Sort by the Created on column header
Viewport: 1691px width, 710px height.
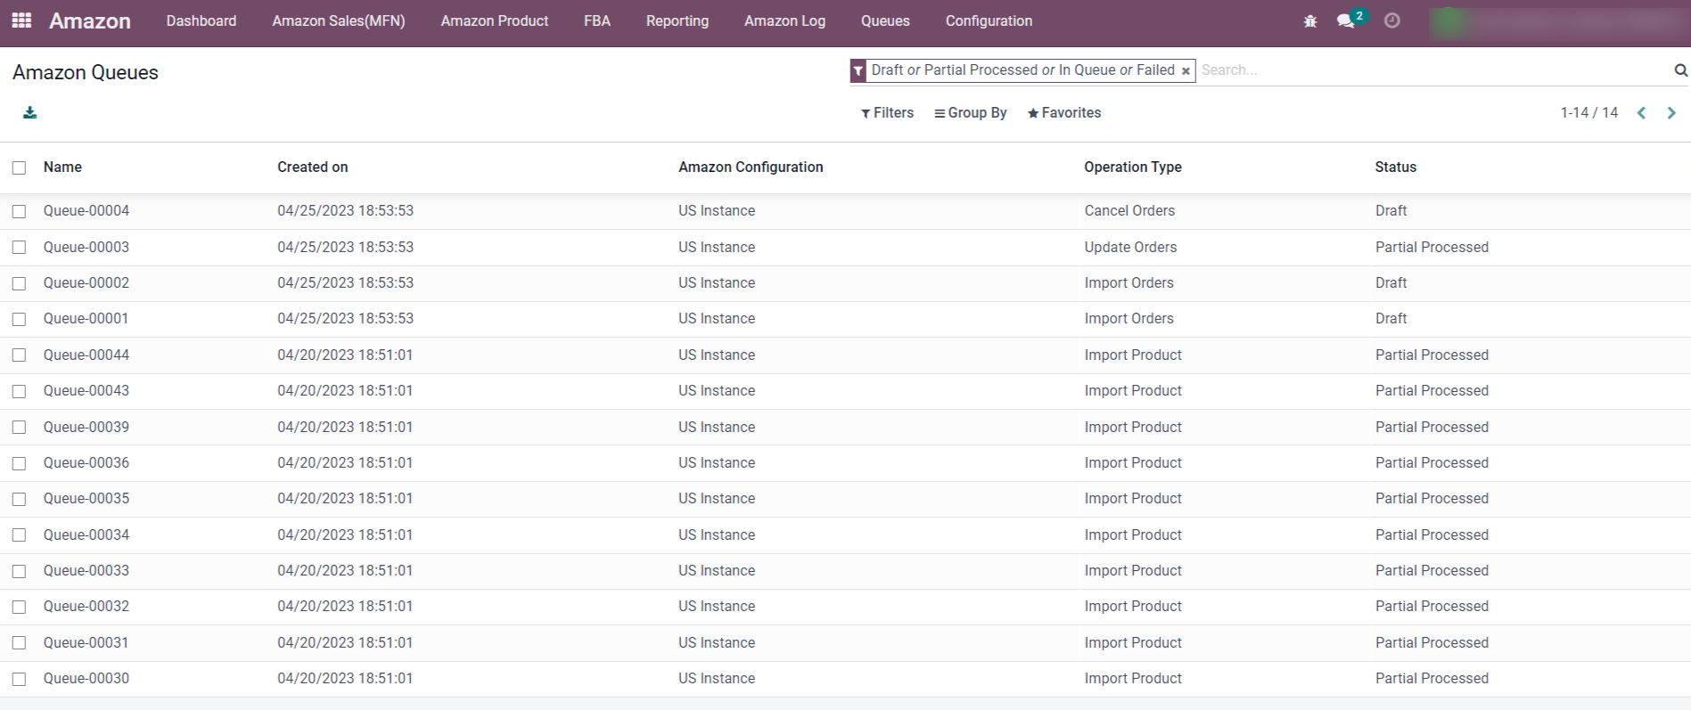click(x=313, y=167)
